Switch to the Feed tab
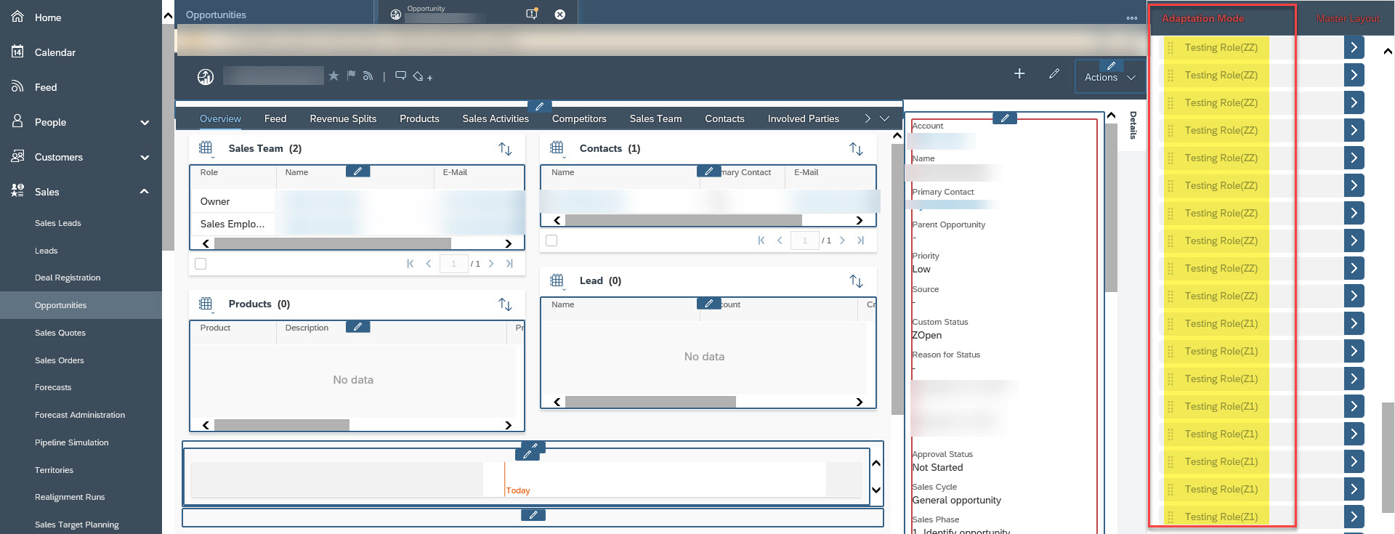 (275, 118)
